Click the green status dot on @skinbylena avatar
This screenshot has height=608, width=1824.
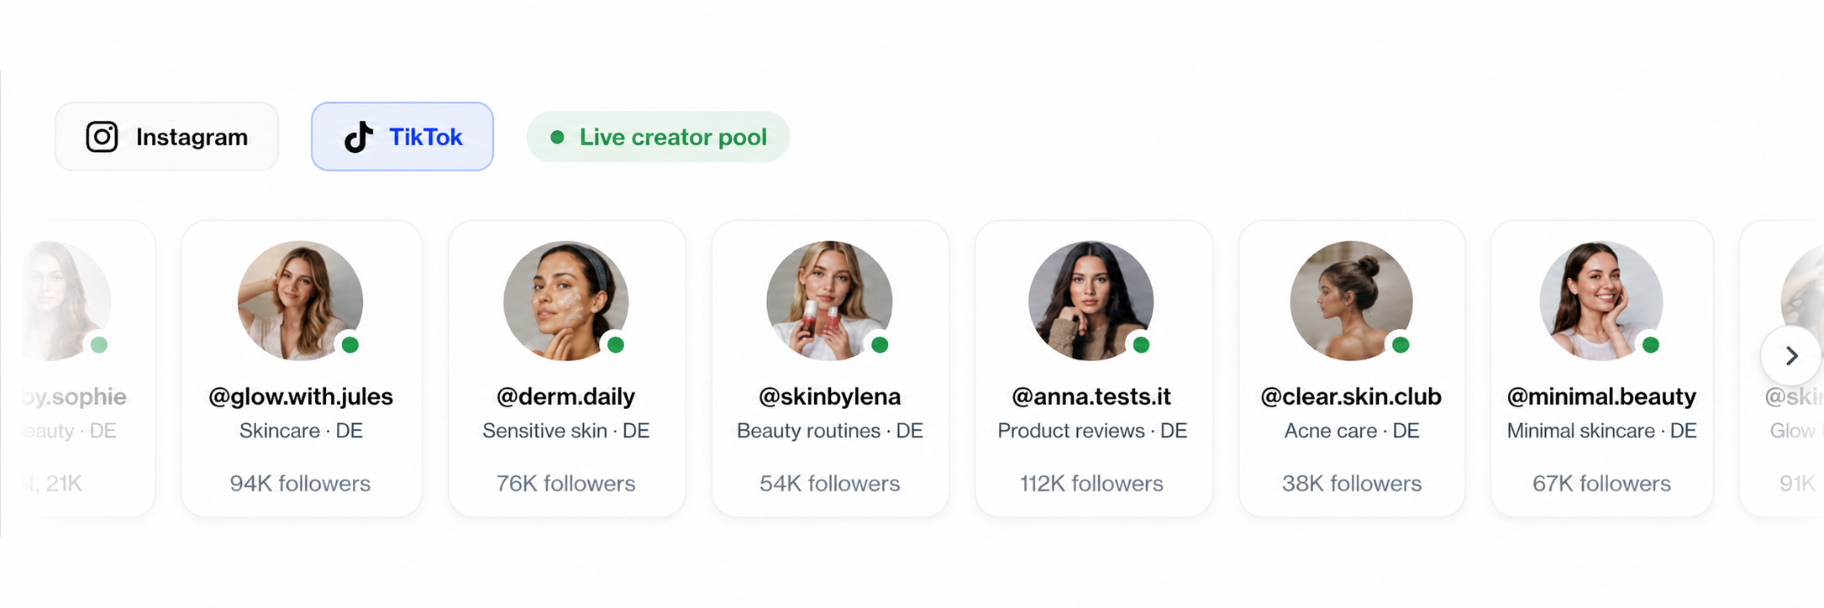pyautogui.click(x=880, y=344)
